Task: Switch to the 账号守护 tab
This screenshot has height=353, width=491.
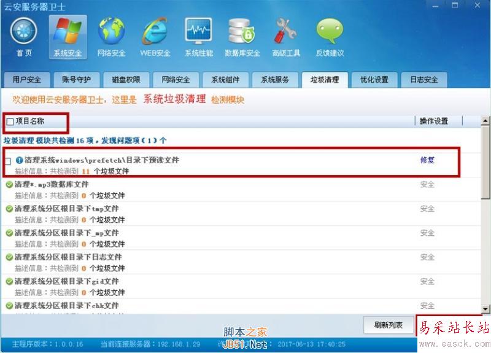Action: 76,80
